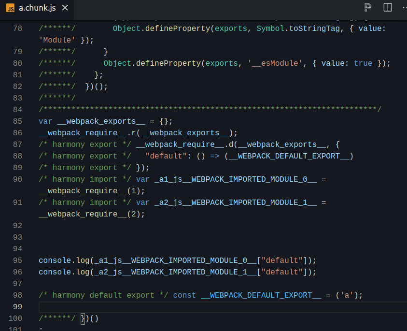Open the More Actions ellipsis menu
Viewport: 407px width, 331px height.
coord(404,7)
